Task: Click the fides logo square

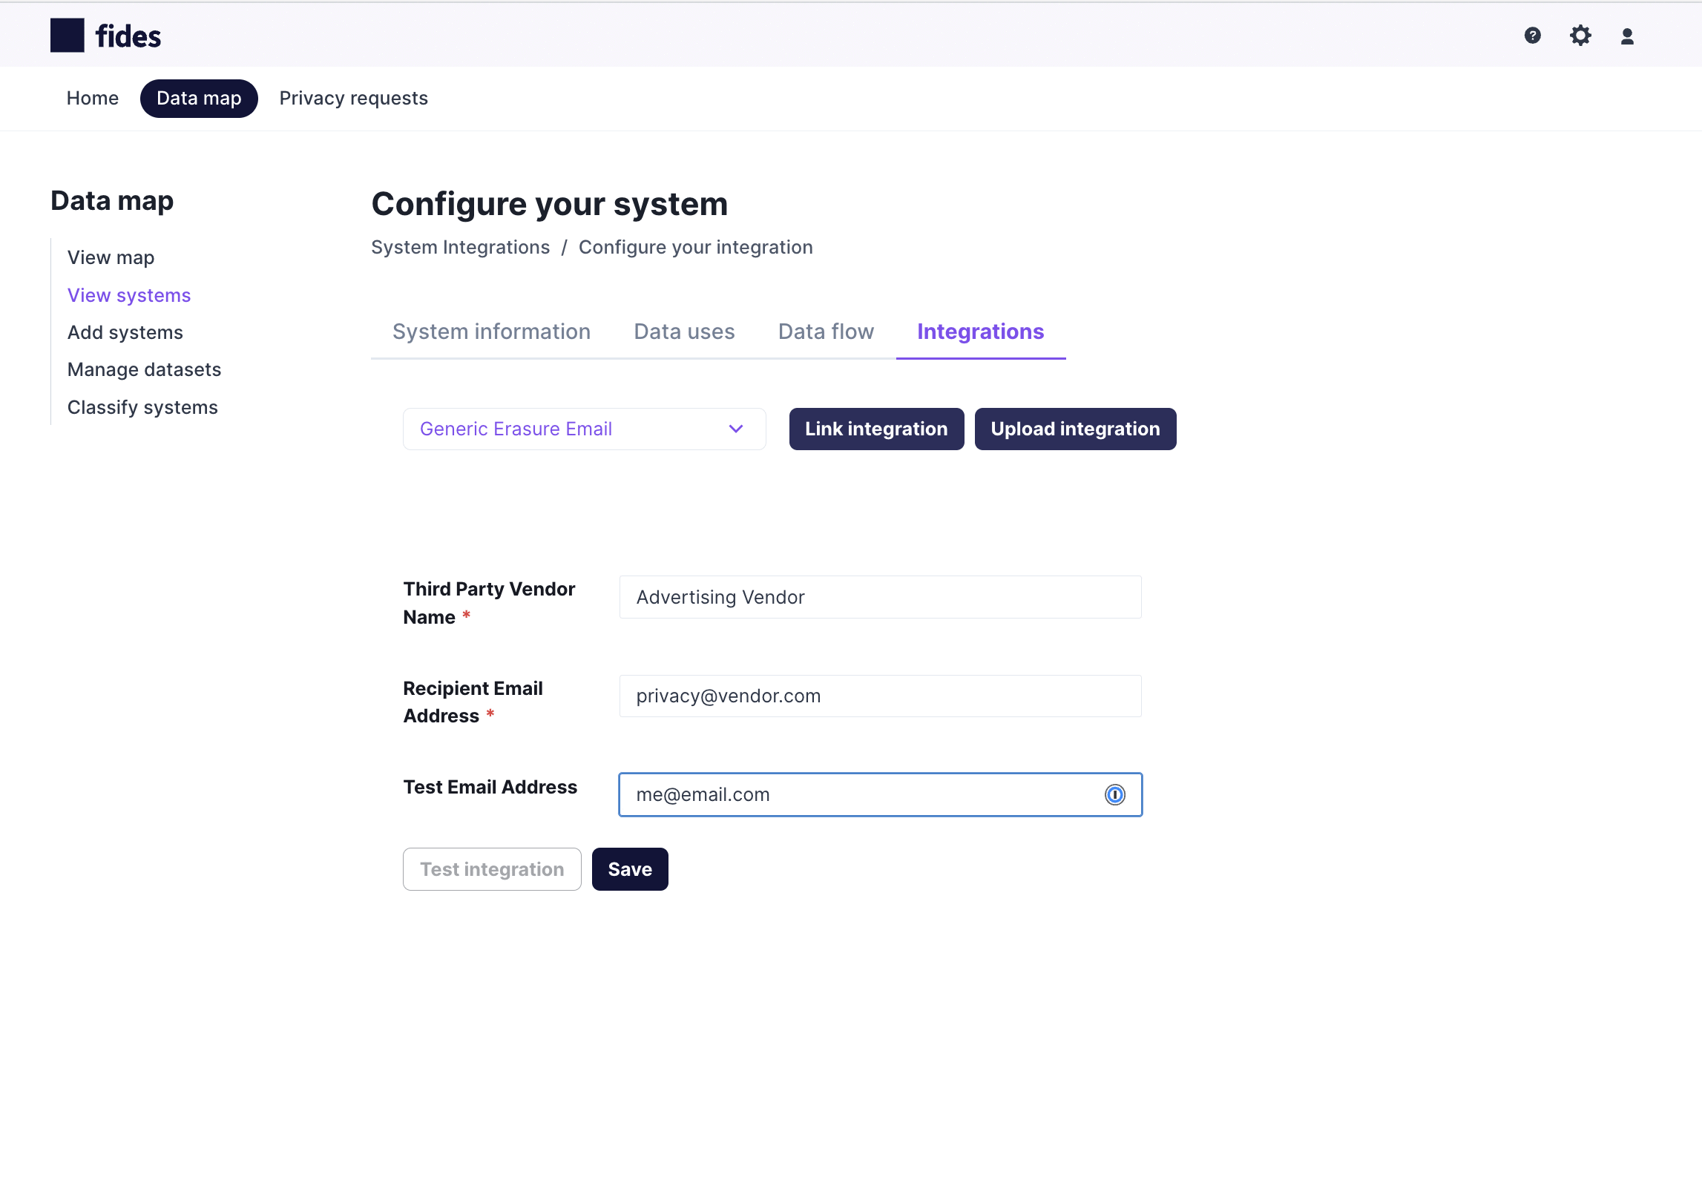Action: pos(68,36)
